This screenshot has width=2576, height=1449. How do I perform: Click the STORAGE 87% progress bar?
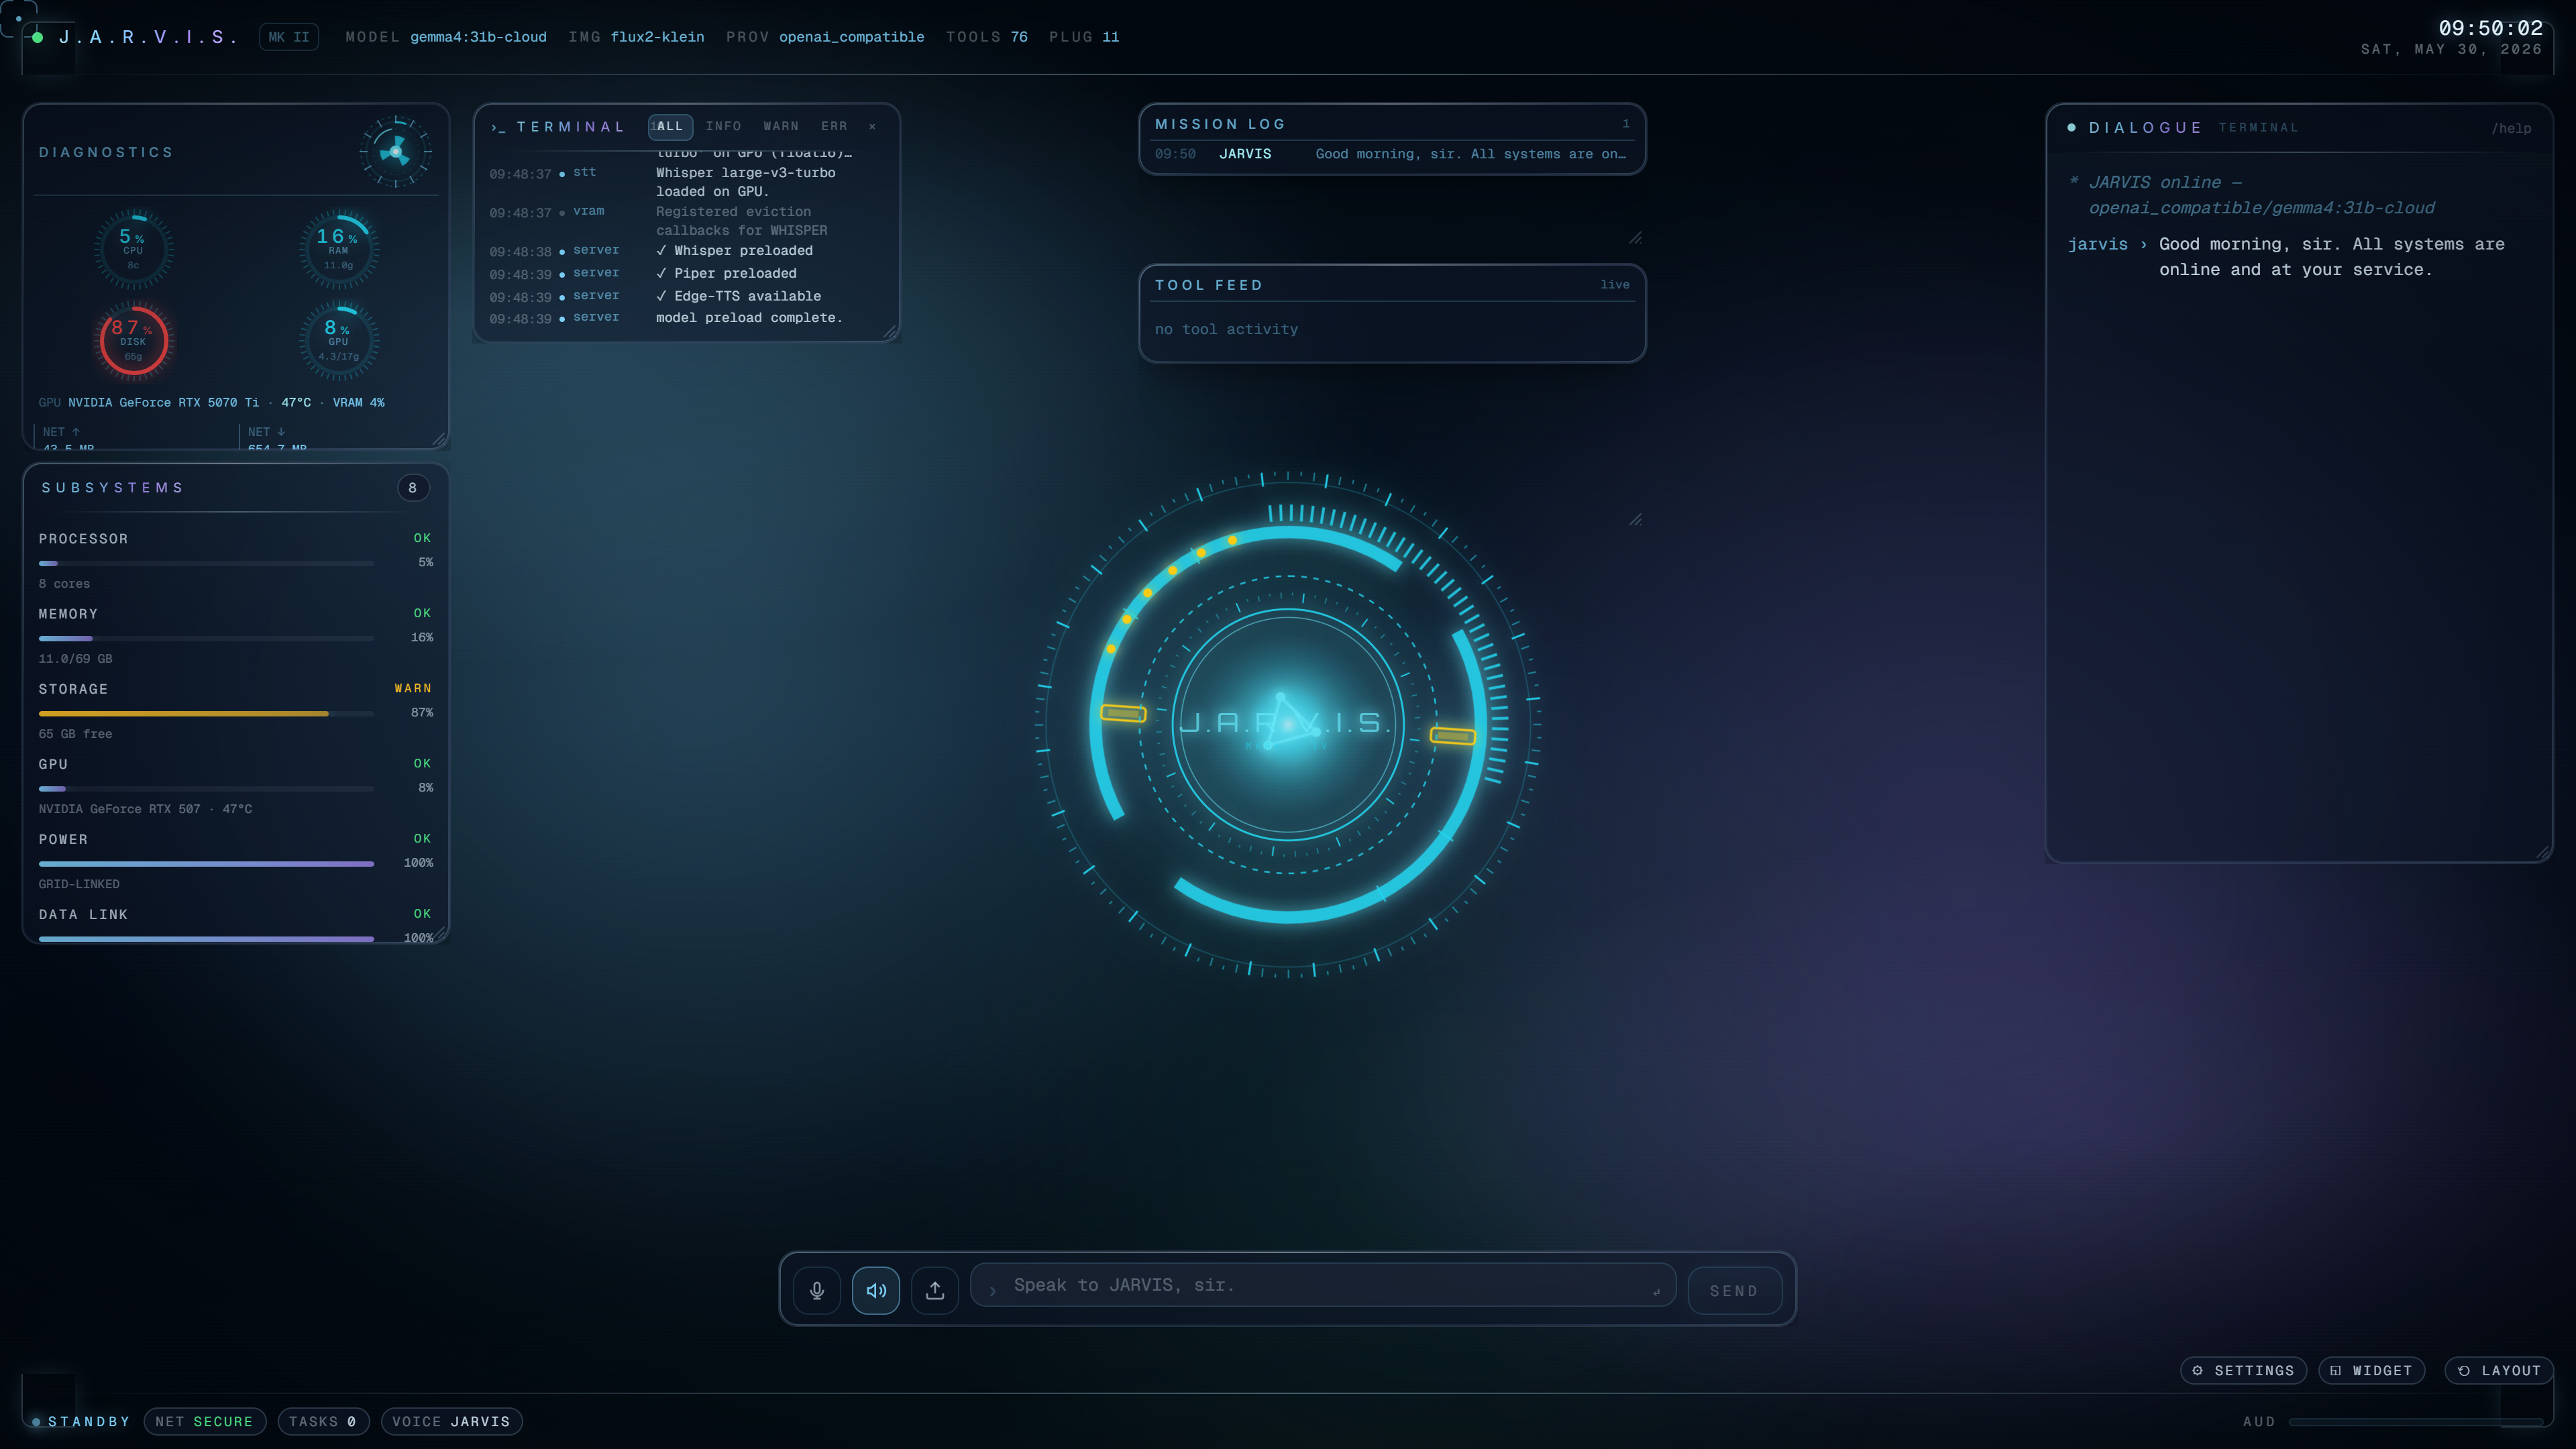pos(206,713)
